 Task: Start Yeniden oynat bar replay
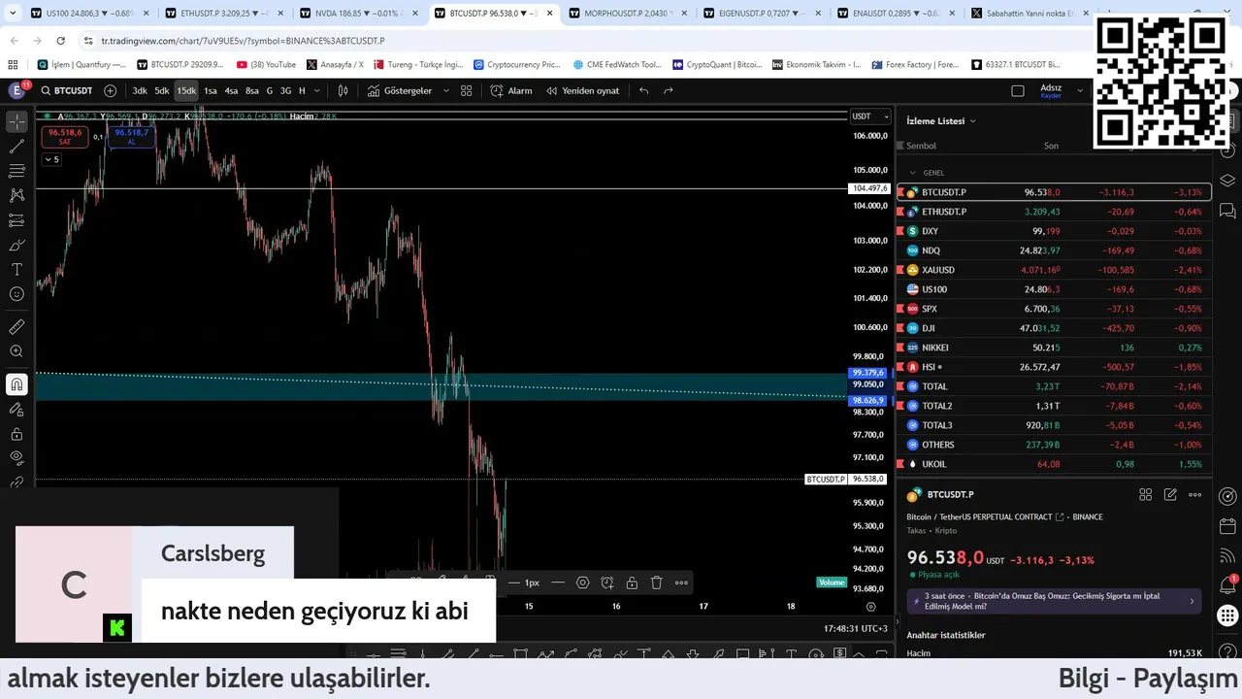tap(582, 90)
